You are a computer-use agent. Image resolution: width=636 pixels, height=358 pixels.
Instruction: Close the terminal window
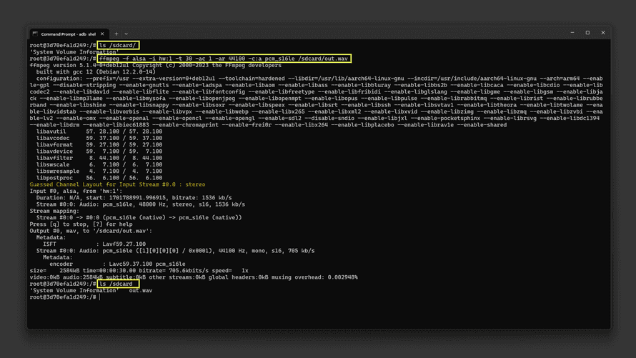tap(603, 33)
